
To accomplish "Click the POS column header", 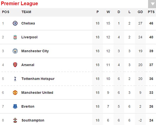I will [x=5, y=12].
